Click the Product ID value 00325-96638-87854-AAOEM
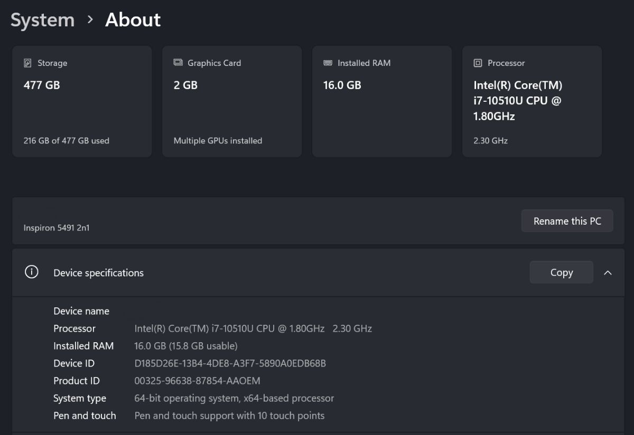Screen dimensions: 634x435 click(198, 381)
